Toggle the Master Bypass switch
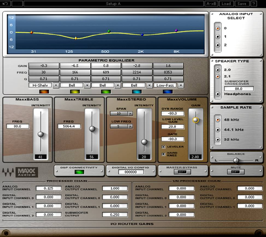This screenshot has height=237, width=266. pyautogui.click(x=182, y=172)
